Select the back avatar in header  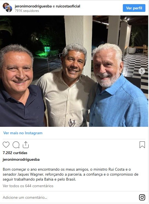tap(5, 5)
